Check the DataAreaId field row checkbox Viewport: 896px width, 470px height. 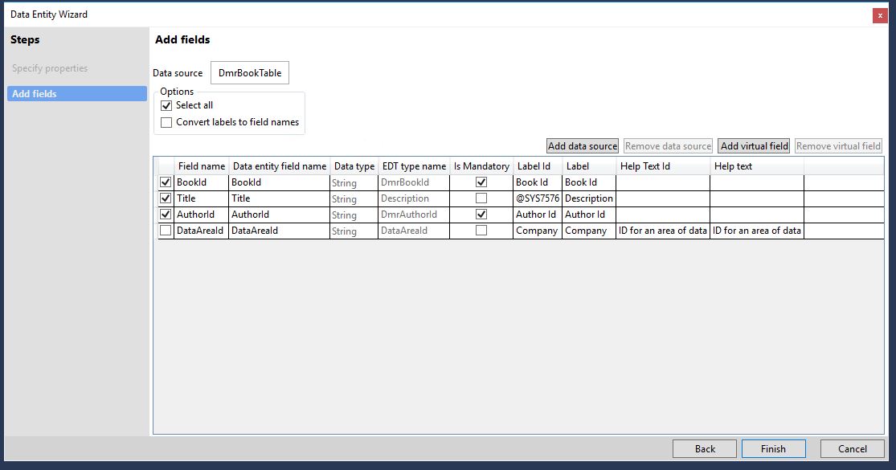166,231
